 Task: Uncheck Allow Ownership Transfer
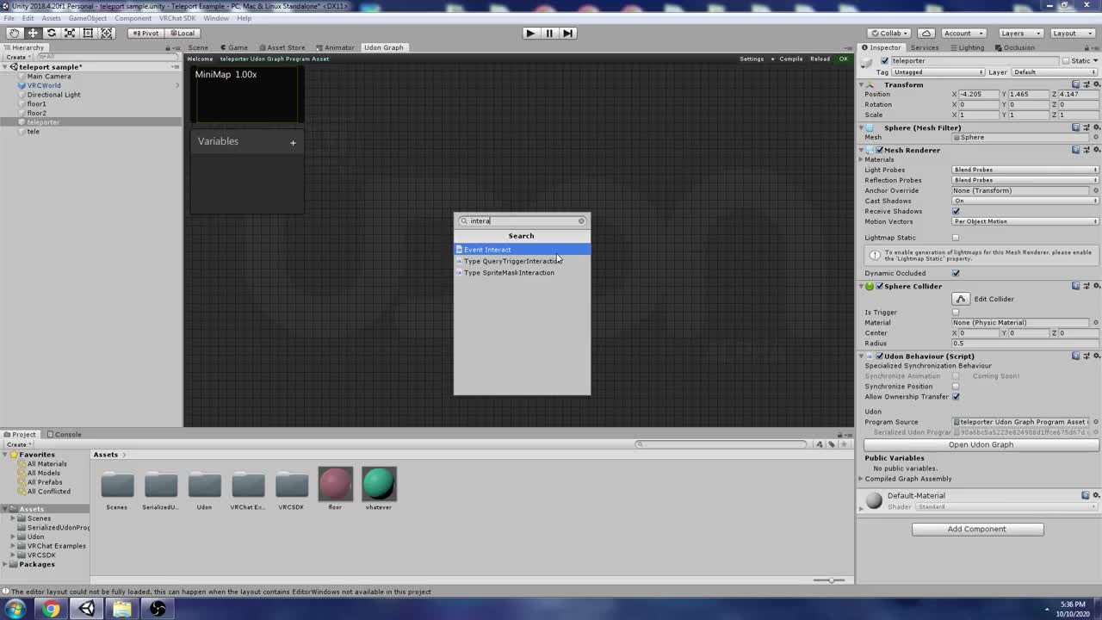(956, 397)
